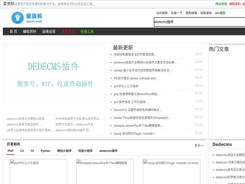Open the yii2中引入三方类库 thumbnail card
The image size is (245, 184).
tap(39, 171)
